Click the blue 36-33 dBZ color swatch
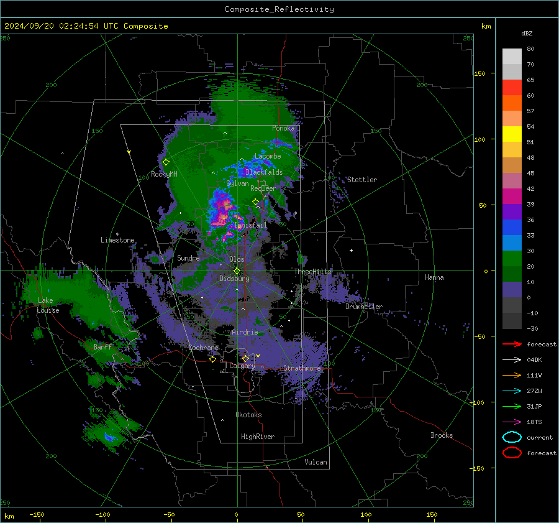559x523 pixels. tap(512, 228)
